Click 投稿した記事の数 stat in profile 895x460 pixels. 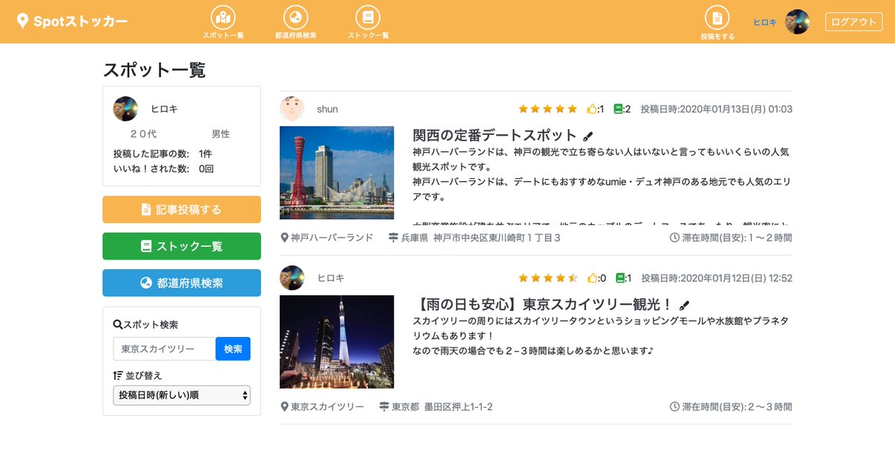point(163,154)
